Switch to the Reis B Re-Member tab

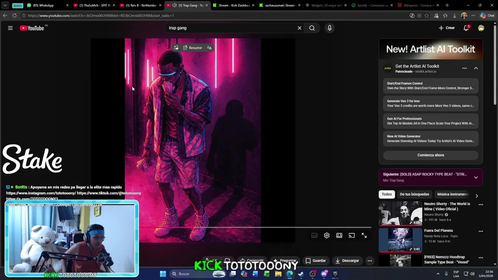140,5
